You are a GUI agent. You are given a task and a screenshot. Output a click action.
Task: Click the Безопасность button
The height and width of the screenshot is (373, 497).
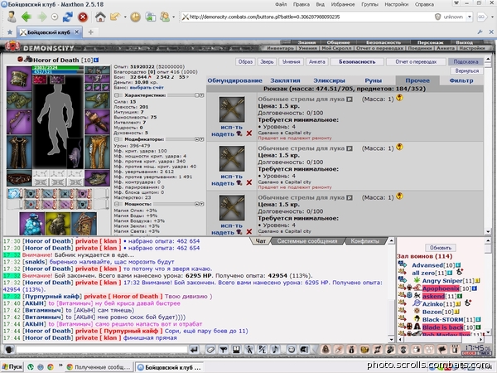(x=357, y=62)
